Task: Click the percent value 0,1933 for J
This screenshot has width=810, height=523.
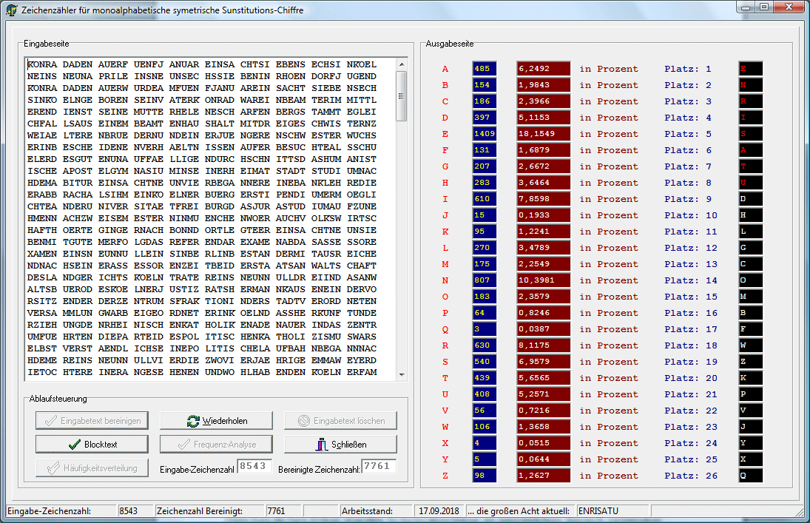Action: 544,215
